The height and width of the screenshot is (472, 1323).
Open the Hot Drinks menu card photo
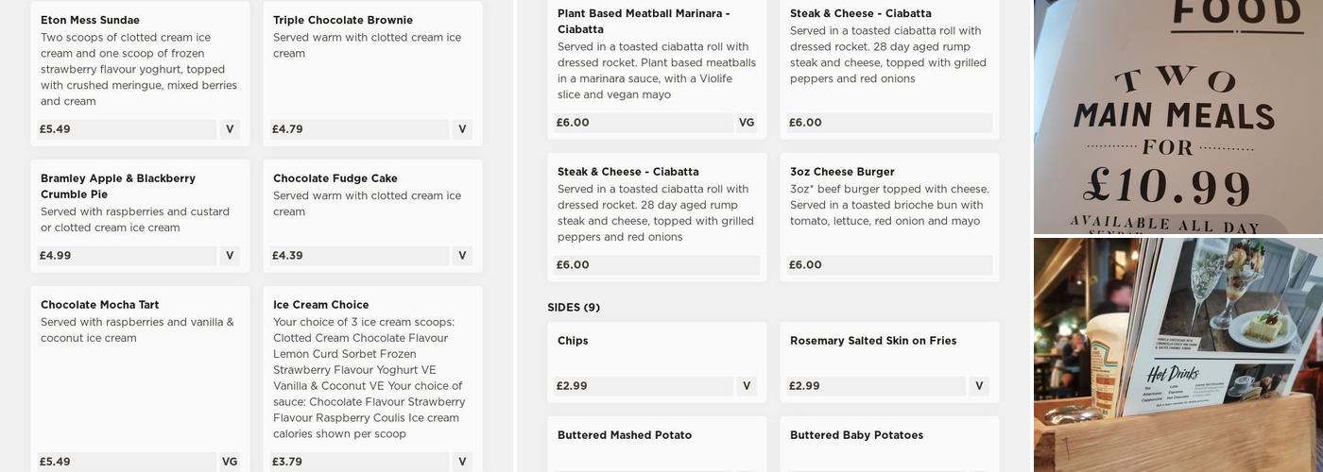point(1177,354)
